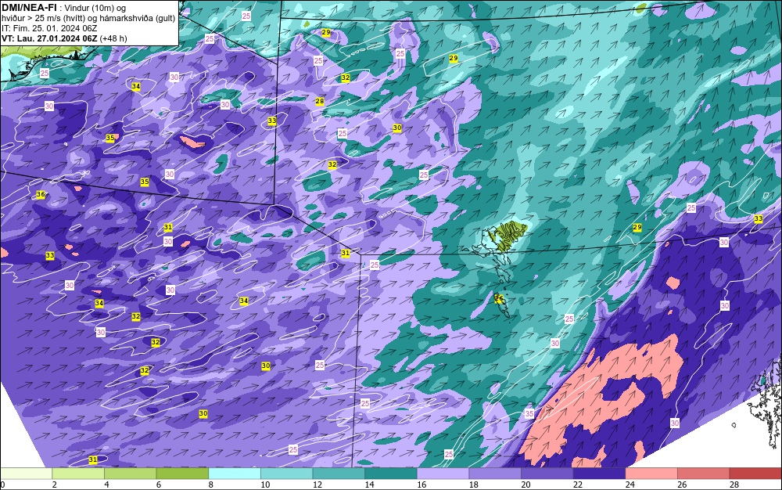The width and height of the screenshot is (782, 490).
Task: Pick the 6–8 m/s olive green legend swatch
Action: click(182, 474)
